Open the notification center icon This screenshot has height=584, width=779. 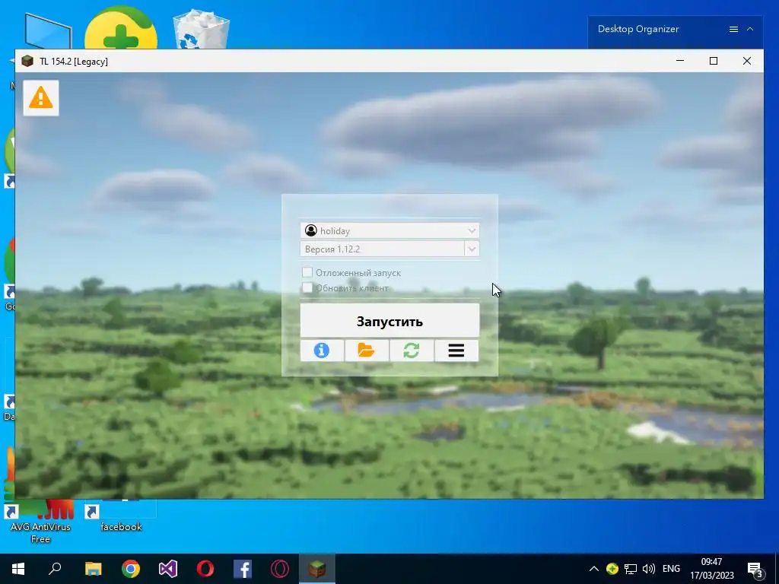pos(755,570)
